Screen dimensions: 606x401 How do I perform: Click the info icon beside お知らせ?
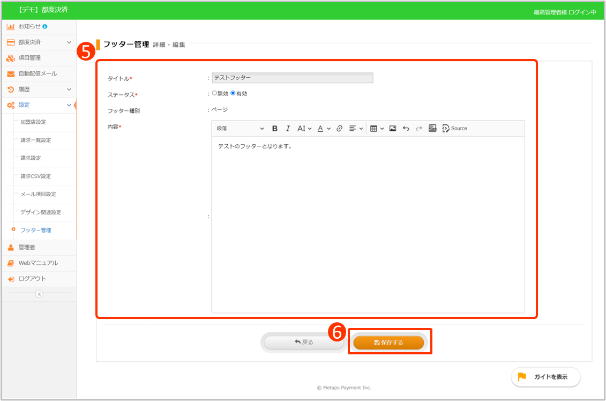pyautogui.click(x=44, y=26)
